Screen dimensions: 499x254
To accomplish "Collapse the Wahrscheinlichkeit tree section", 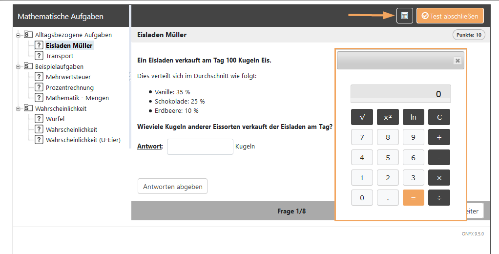I will click(x=19, y=108).
